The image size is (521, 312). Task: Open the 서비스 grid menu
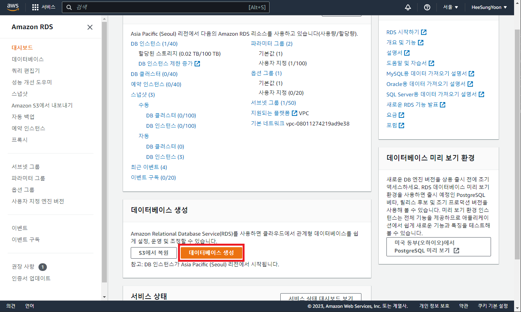click(44, 7)
